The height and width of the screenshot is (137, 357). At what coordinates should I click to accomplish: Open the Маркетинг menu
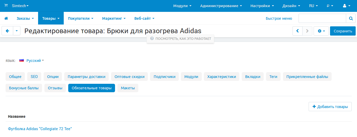coord(114,18)
